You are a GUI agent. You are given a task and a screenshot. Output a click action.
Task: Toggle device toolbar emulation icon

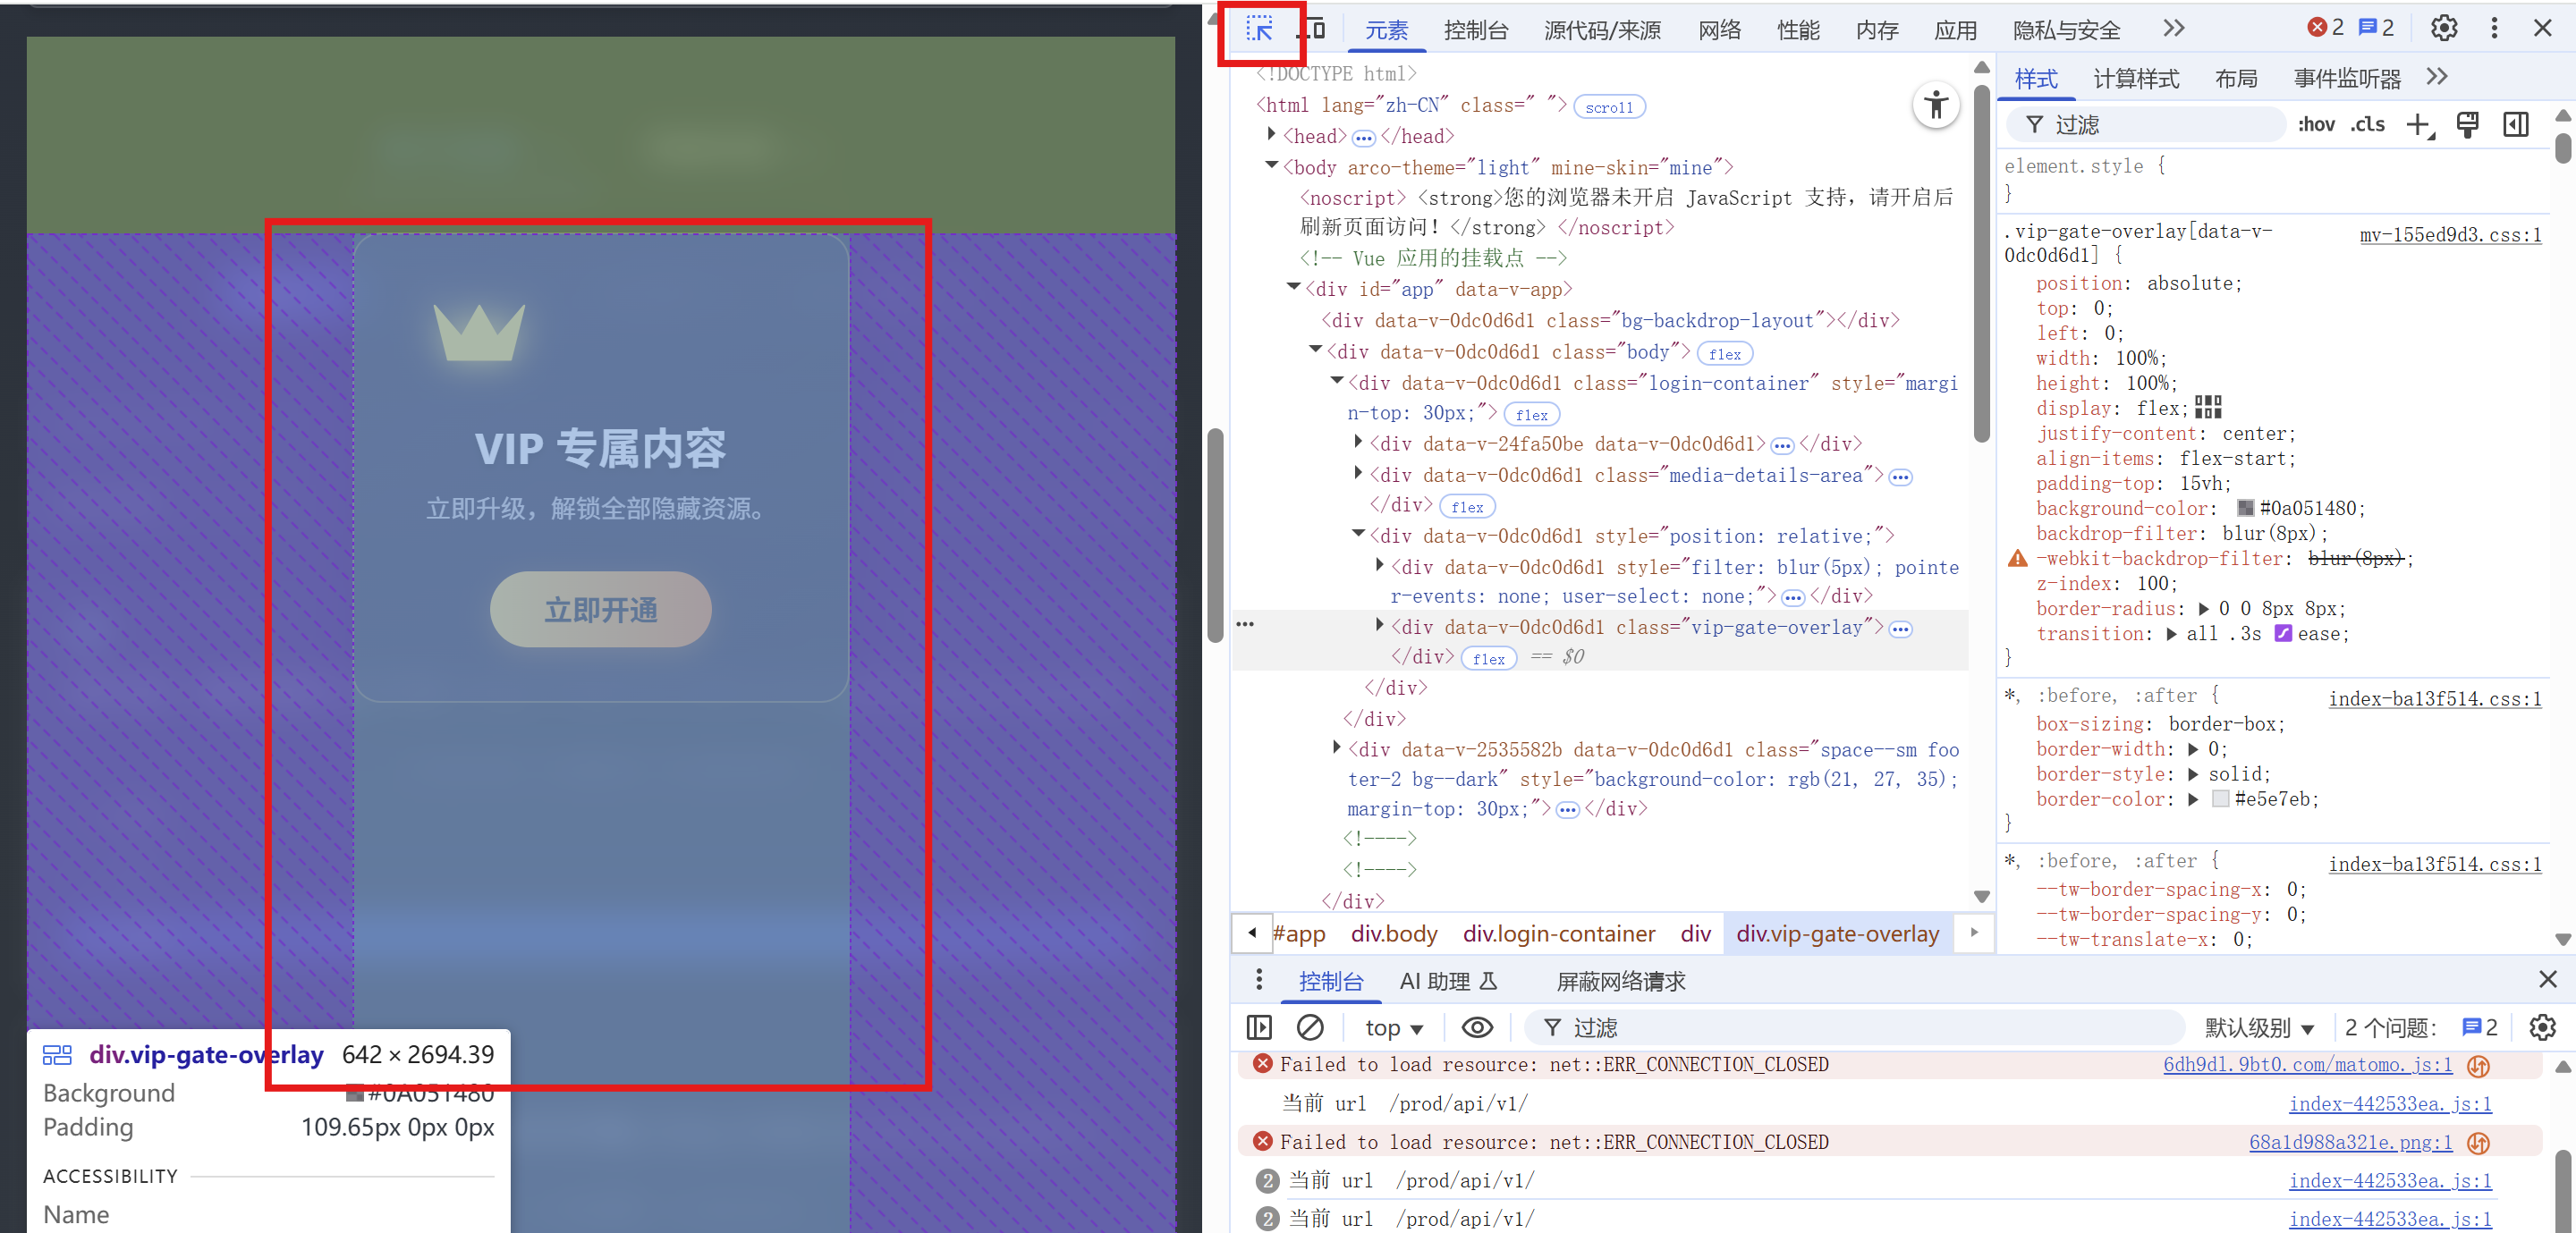[x=1313, y=29]
